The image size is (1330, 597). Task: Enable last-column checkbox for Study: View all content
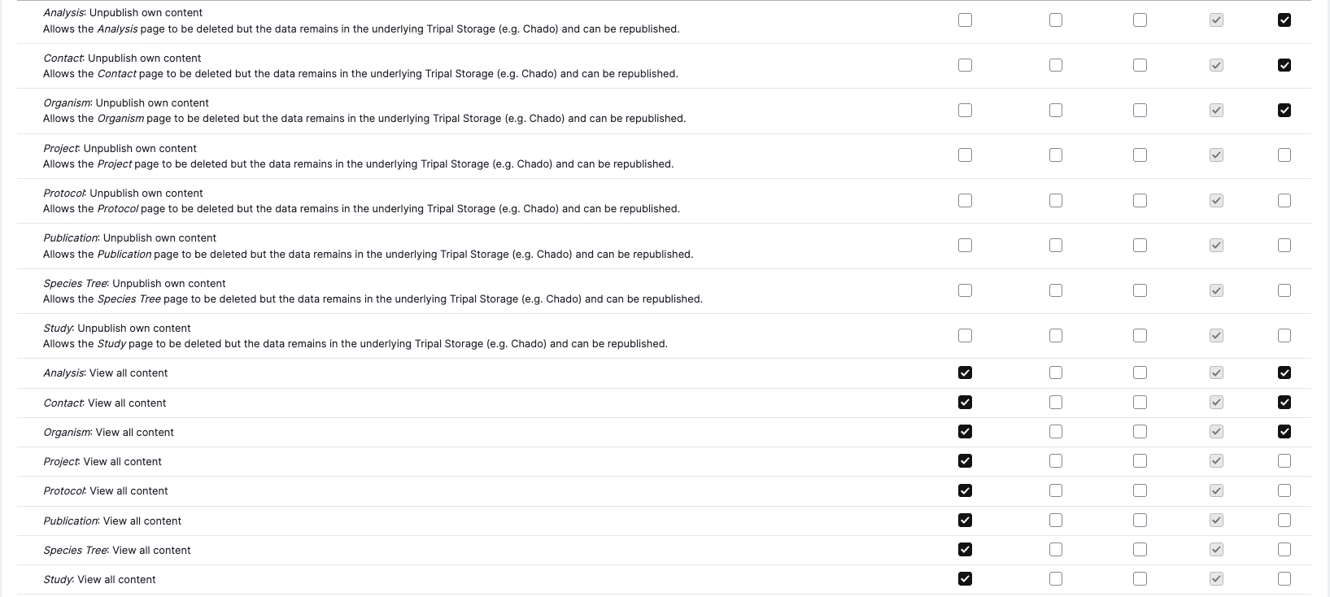[1284, 578]
